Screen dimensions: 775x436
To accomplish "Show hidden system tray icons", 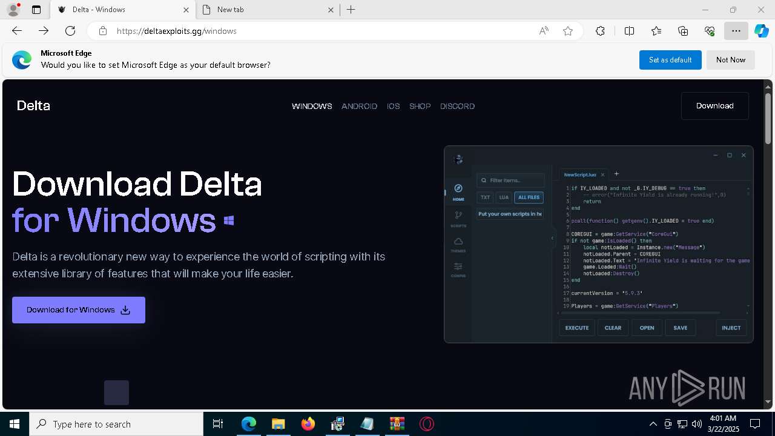I will pos(653,424).
